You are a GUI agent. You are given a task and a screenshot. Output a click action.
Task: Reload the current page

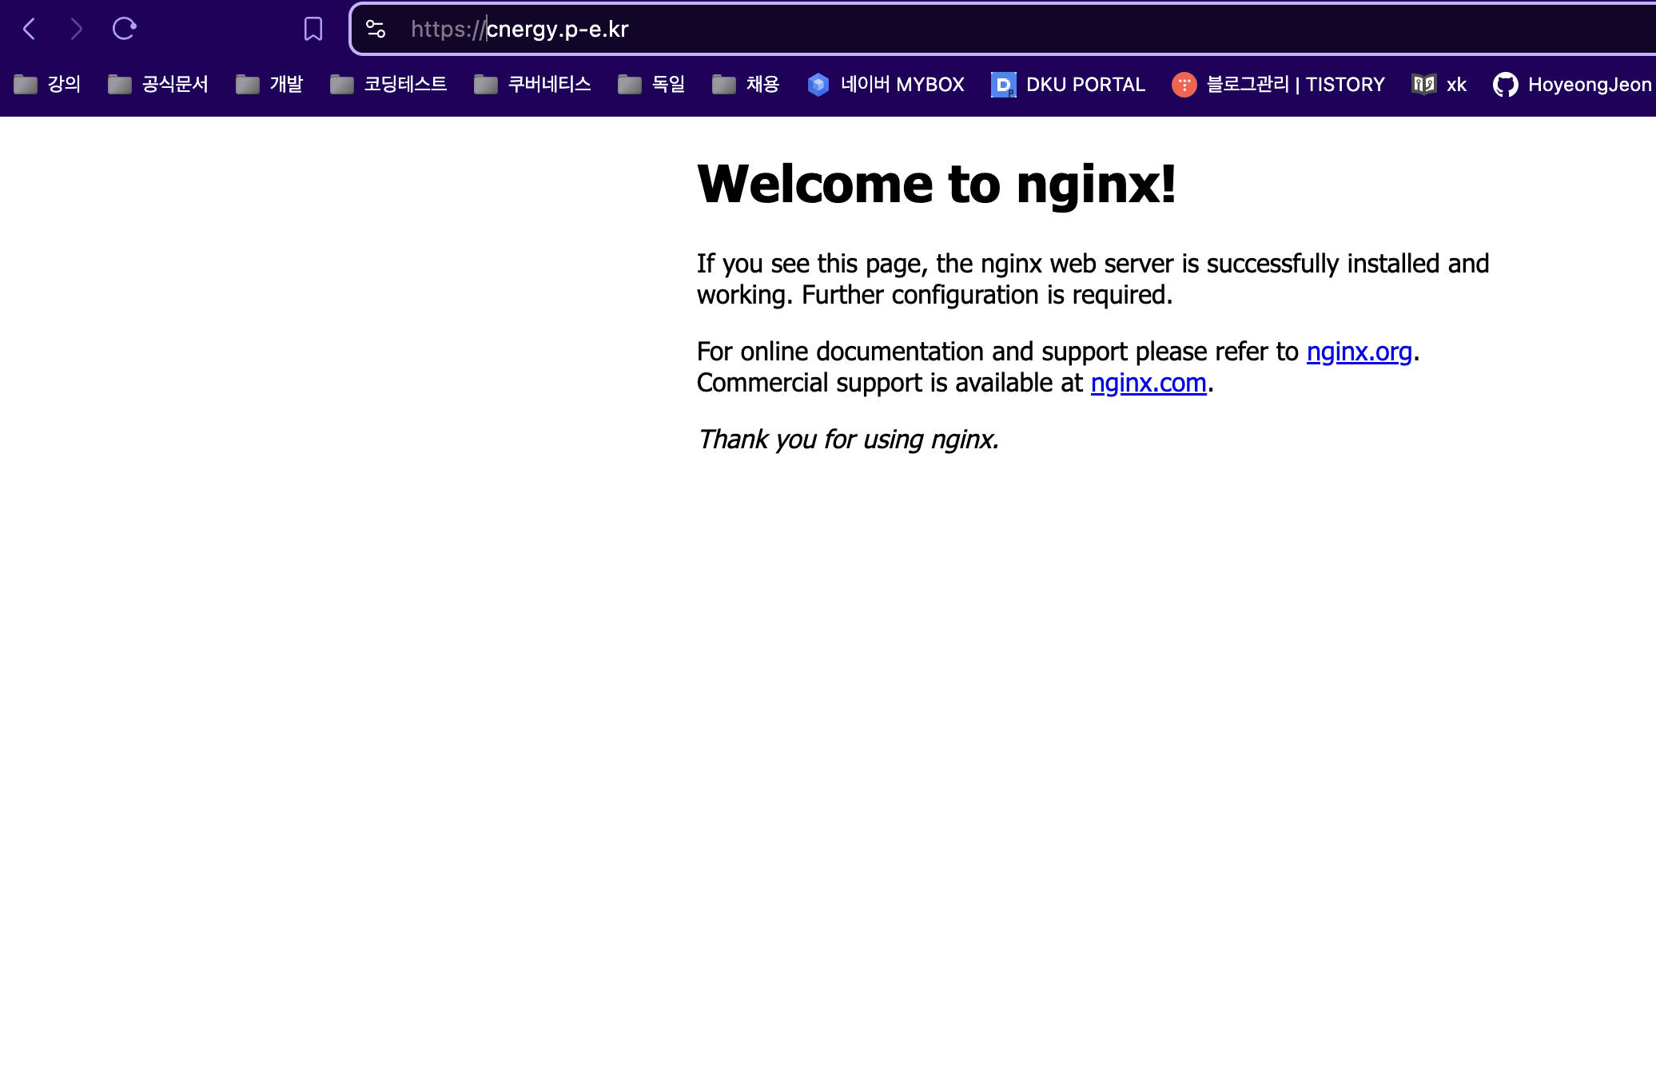pyautogui.click(x=124, y=30)
